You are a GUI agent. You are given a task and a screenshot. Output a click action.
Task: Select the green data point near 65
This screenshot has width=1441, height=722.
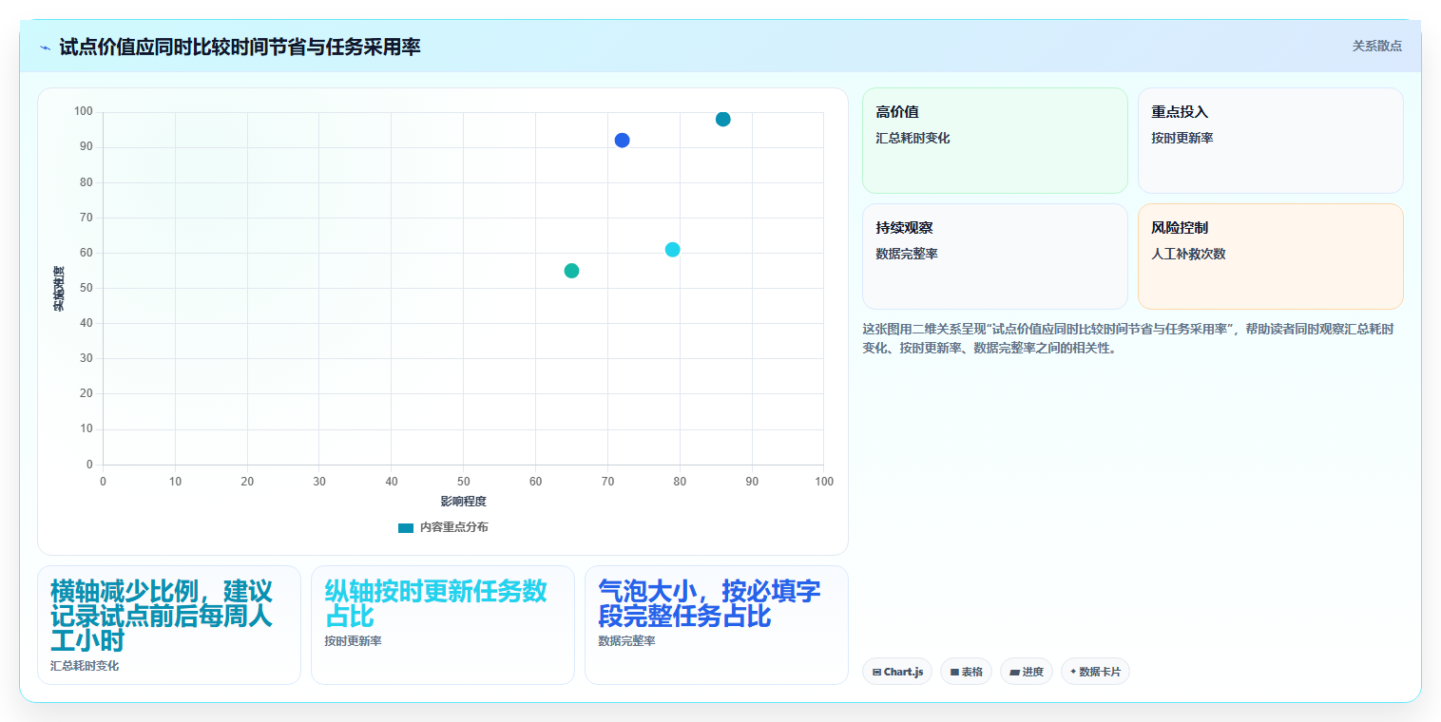tap(571, 271)
